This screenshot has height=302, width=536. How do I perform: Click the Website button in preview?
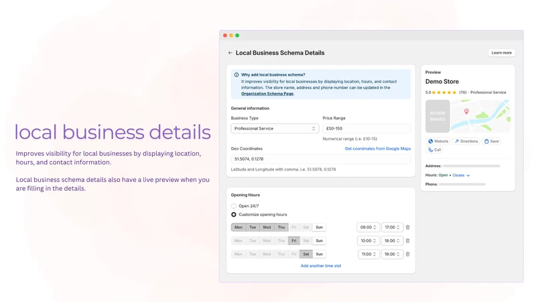coord(438,141)
